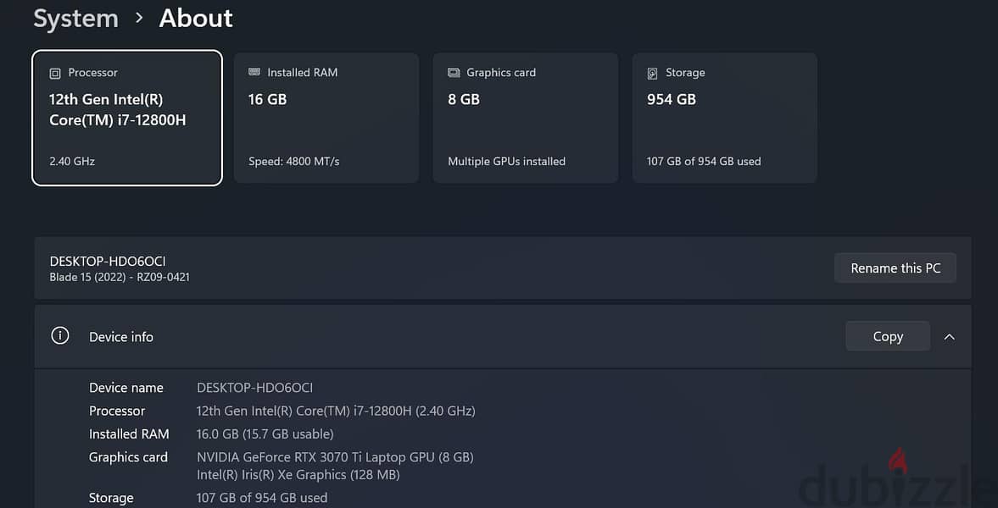This screenshot has height=508, width=998.
Task: Click the Device info heading label
Action: pos(121,337)
